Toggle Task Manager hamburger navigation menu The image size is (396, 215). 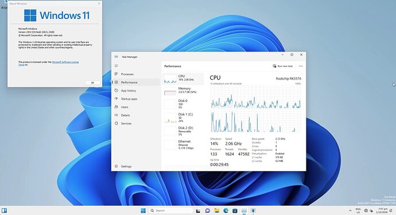click(116, 66)
